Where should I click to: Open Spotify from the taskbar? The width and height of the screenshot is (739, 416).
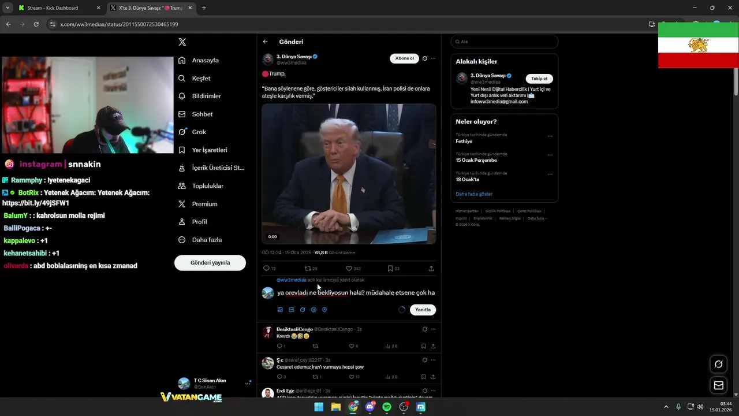(387, 407)
